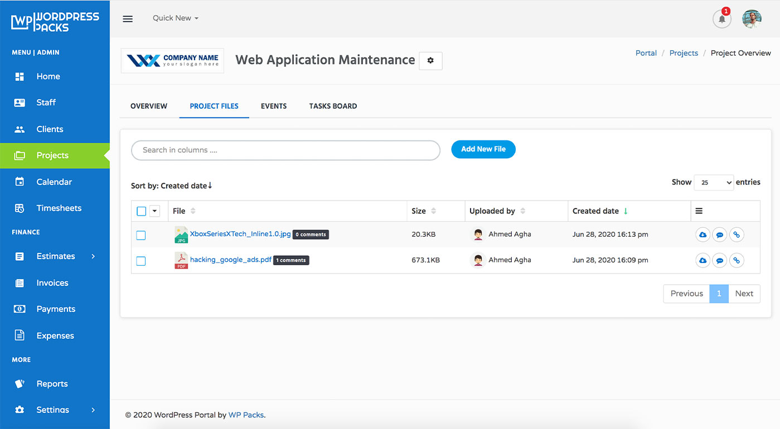Open the entries-per-page dropdown showing 25
The height and width of the screenshot is (429, 780).
714,182
